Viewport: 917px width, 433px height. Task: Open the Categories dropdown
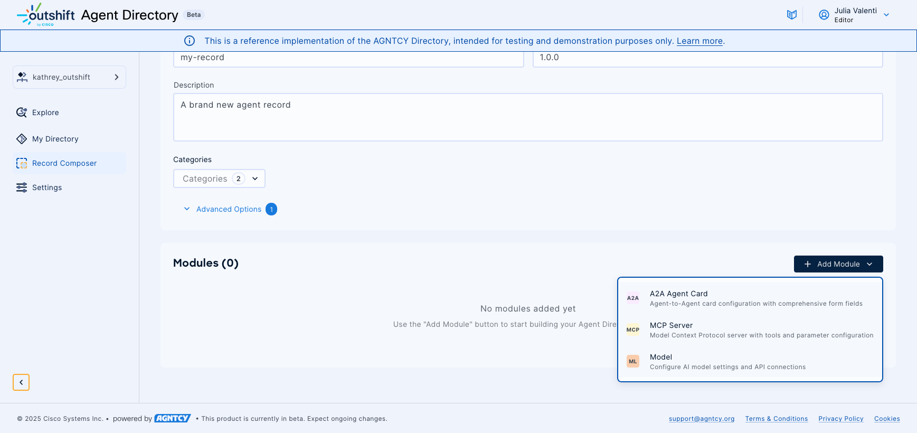[x=219, y=178]
